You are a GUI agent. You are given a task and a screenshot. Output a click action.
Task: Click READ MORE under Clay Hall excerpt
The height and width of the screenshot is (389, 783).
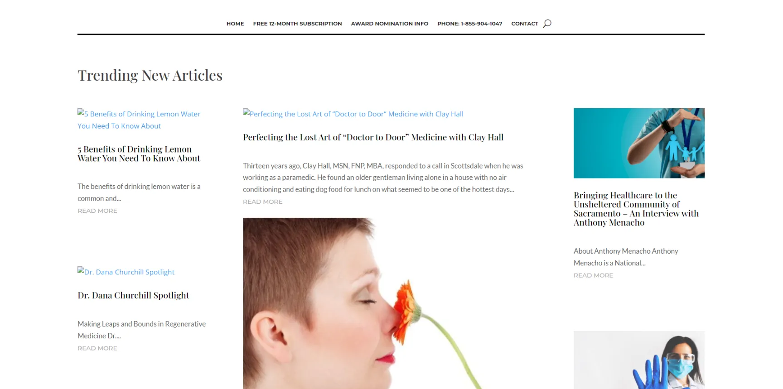click(262, 202)
